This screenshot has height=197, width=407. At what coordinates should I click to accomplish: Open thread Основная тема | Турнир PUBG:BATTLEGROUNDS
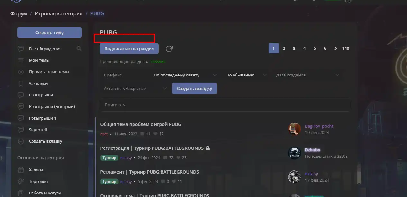(x=154, y=195)
